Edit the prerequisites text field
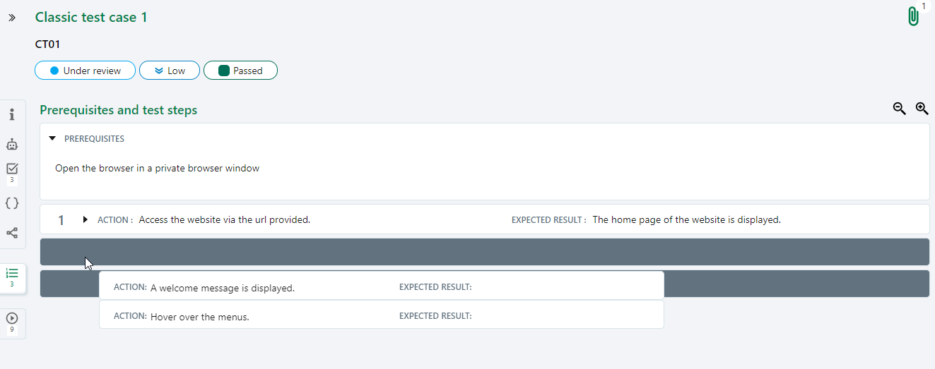 coord(158,169)
